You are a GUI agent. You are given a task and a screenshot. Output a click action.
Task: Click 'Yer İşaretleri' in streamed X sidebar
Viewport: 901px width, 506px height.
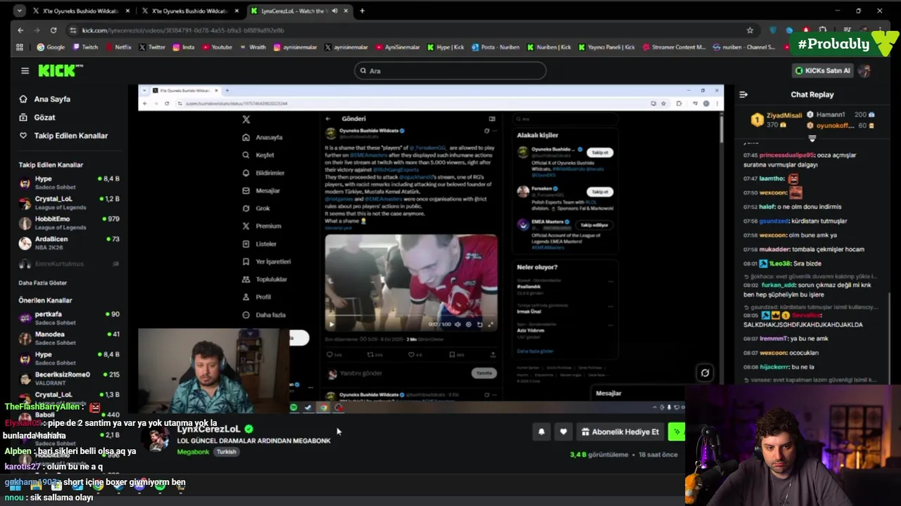(x=266, y=261)
